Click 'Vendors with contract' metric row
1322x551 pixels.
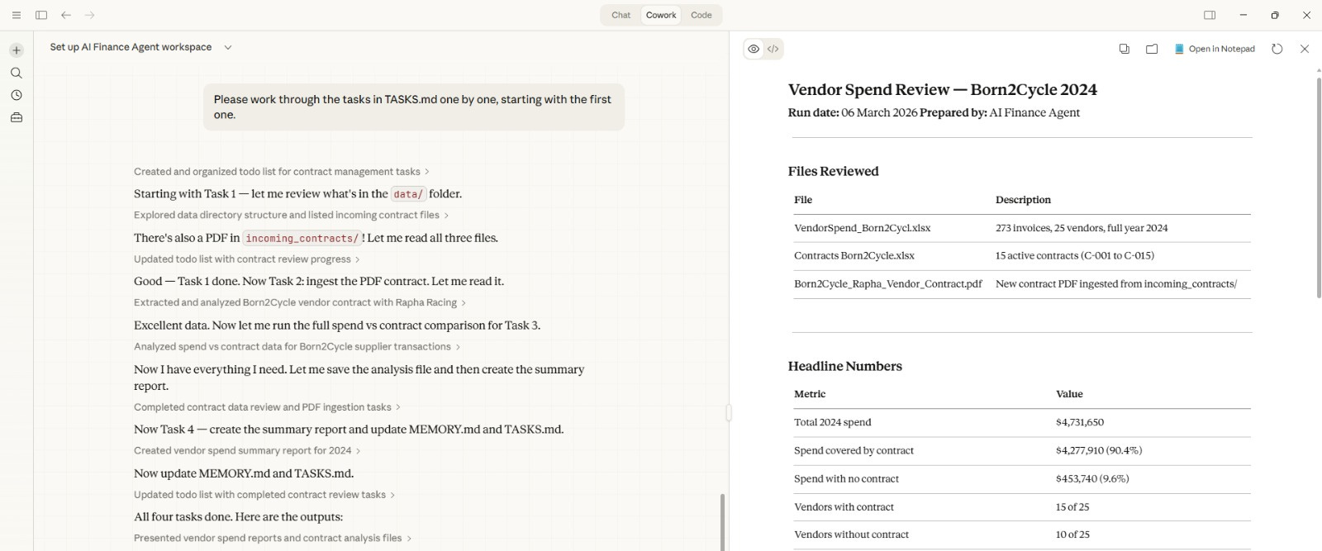(1022, 507)
